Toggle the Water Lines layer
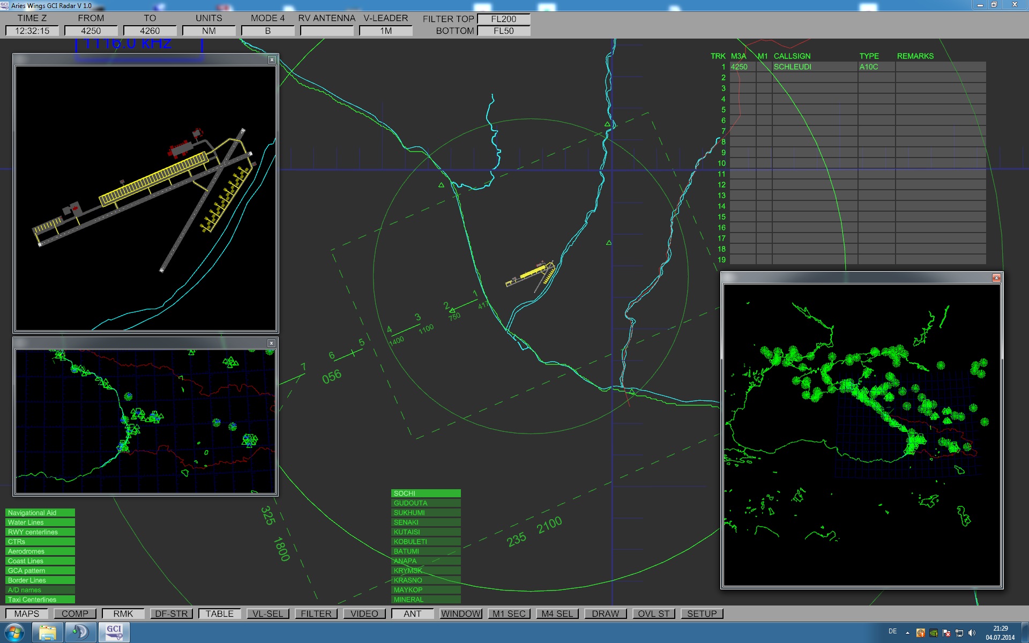Image resolution: width=1029 pixels, height=643 pixels. point(40,522)
